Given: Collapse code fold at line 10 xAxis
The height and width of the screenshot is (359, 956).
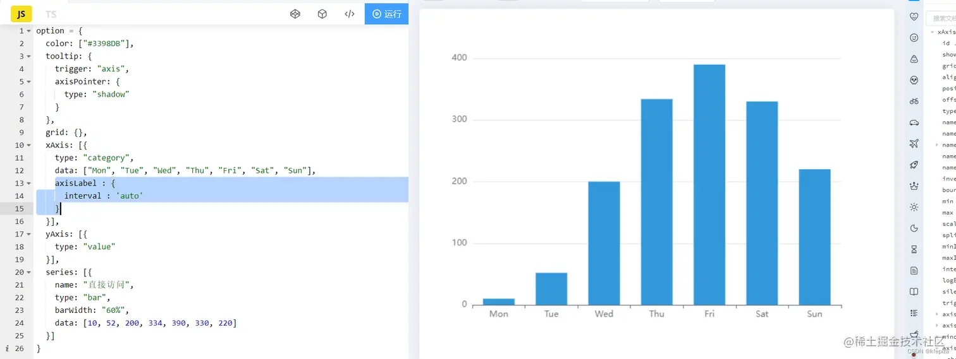Looking at the screenshot, I should click(29, 145).
